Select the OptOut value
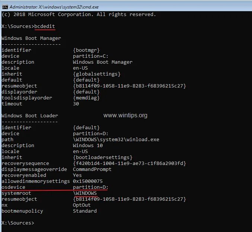This screenshot has height=232, width=252. tap(82, 205)
